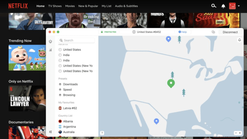
Task: Open the Help link in VPN header
Action: (182, 32)
